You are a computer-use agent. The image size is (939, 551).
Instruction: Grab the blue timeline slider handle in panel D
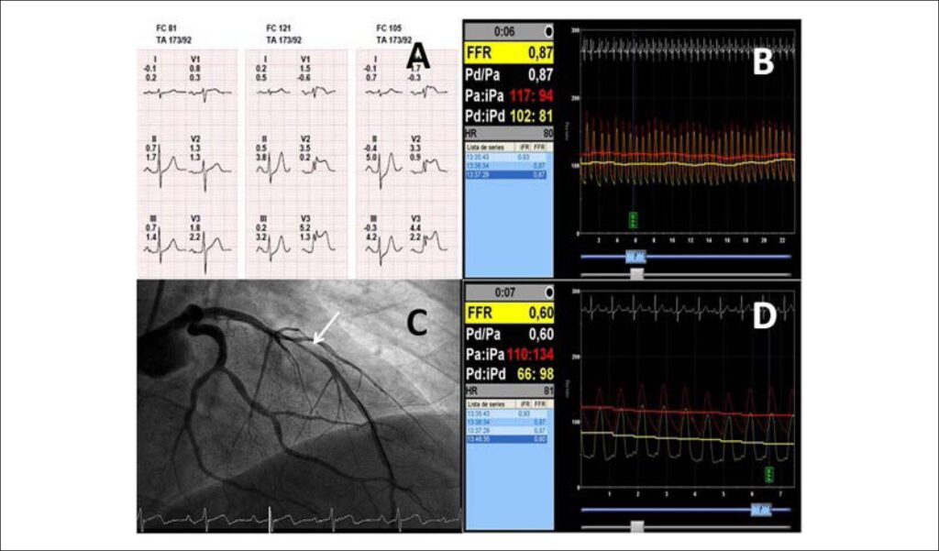761,510
